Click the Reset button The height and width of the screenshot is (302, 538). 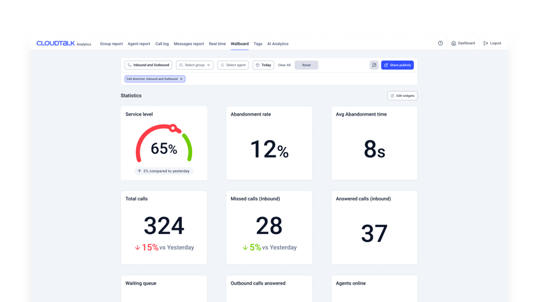[x=306, y=65]
